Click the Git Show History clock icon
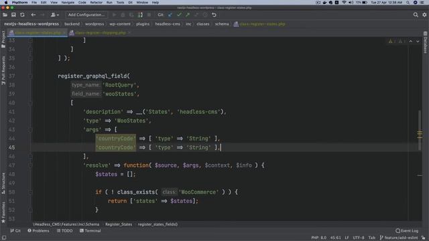Image resolution: width=429 pixels, height=241 pixels. click(205, 15)
